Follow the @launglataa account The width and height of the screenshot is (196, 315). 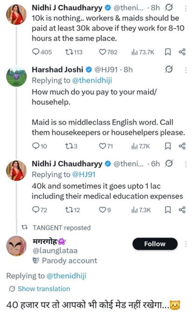[x=155, y=244]
